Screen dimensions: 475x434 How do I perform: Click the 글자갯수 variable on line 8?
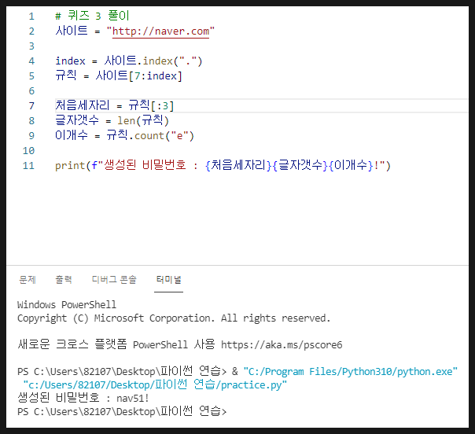tap(77, 120)
